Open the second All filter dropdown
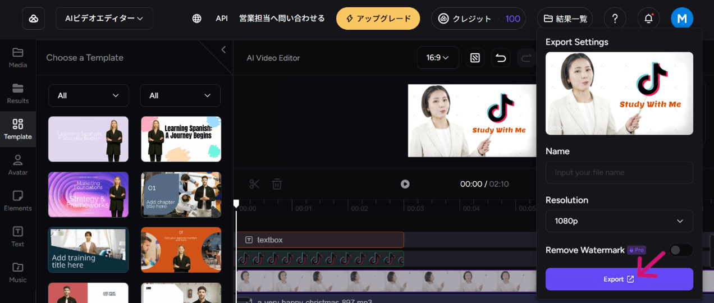 tap(180, 95)
